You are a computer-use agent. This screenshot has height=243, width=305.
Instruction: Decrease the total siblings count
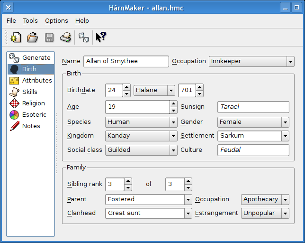pos(188,187)
